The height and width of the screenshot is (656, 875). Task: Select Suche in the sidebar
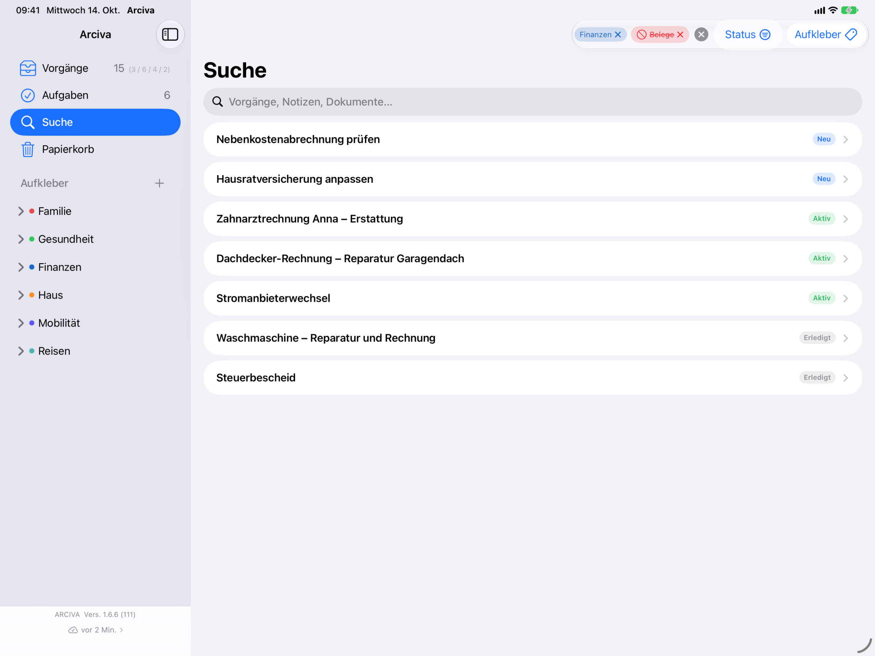(x=95, y=122)
